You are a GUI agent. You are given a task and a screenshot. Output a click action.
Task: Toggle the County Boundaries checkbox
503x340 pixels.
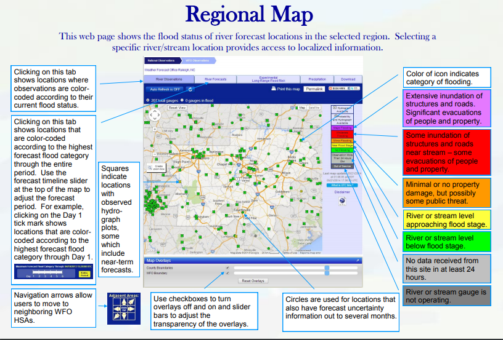click(227, 267)
